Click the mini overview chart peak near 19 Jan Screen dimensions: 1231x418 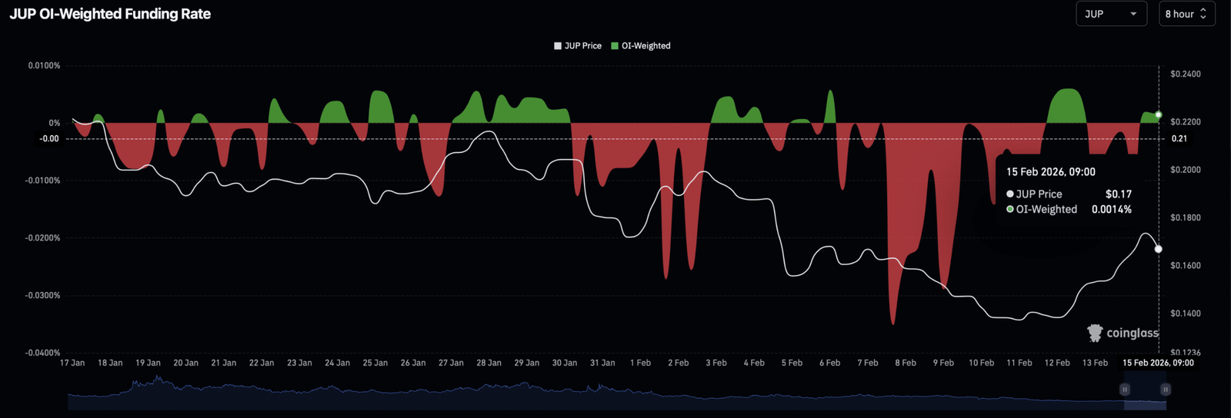[158, 379]
